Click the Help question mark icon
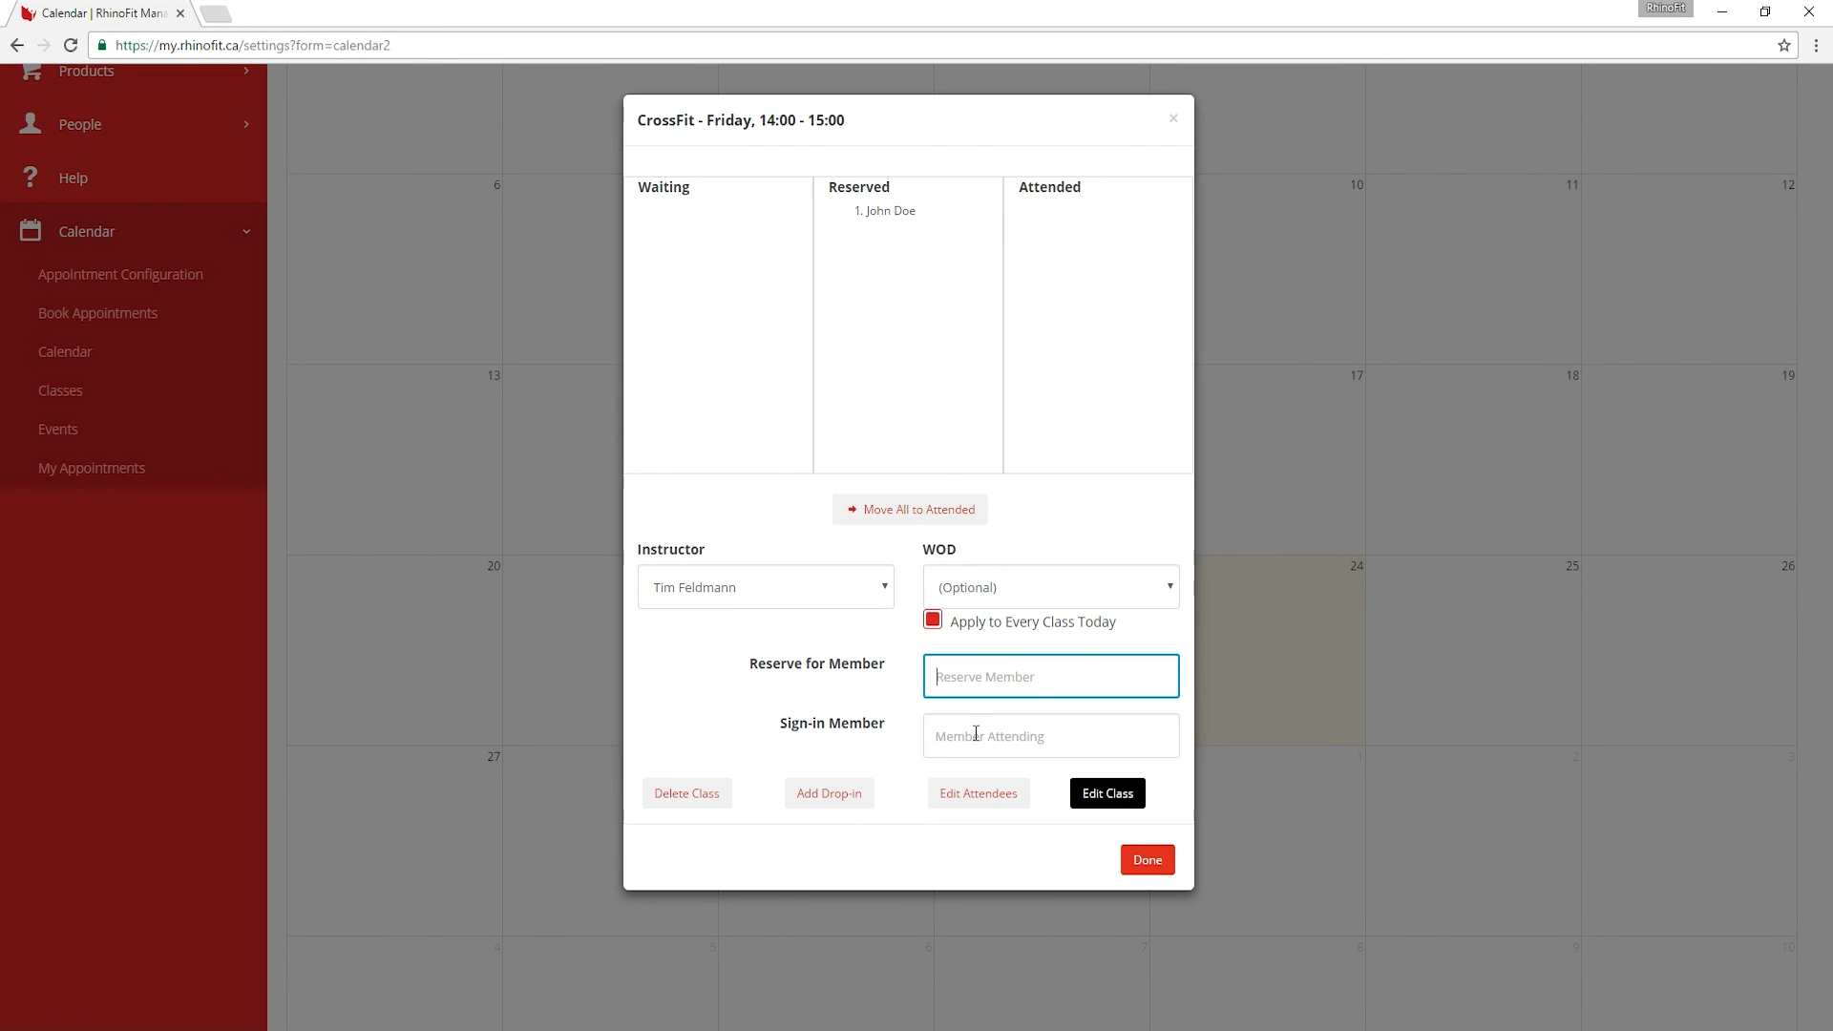The image size is (1833, 1031). pyautogui.click(x=31, y=178)
